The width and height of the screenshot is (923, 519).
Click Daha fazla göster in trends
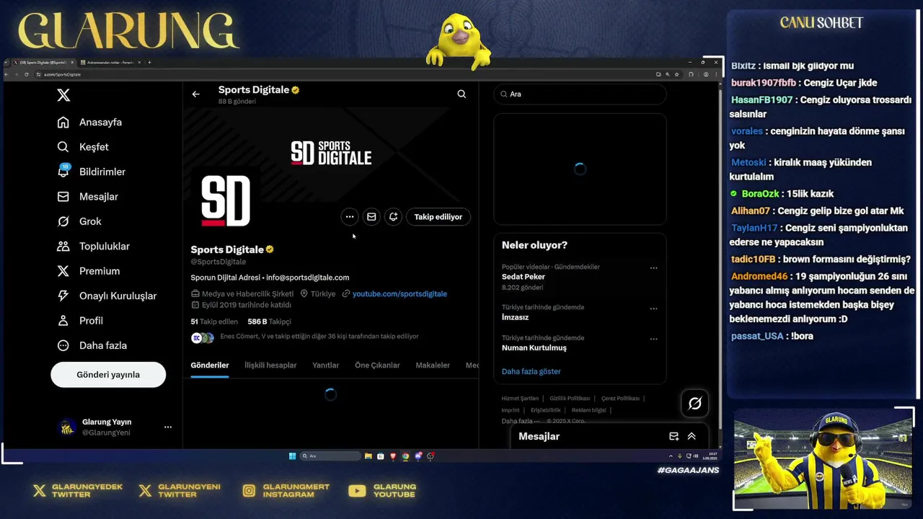click(531, 371)
